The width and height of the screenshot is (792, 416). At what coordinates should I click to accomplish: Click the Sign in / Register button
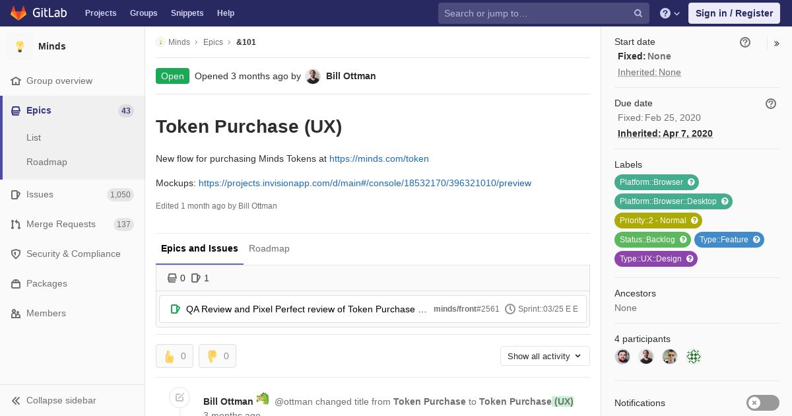point(734,13)
